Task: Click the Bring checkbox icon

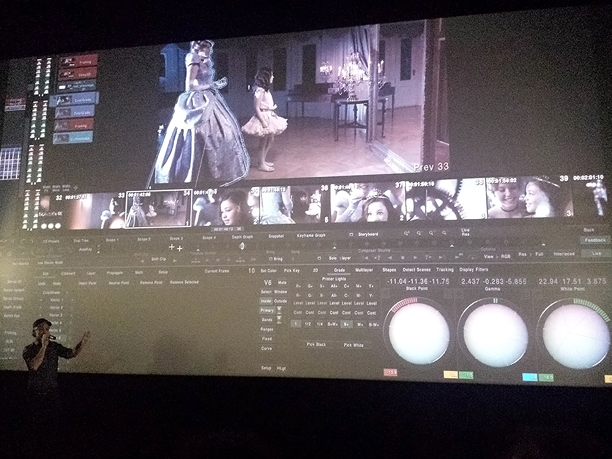Action: [x=269, y=259]
